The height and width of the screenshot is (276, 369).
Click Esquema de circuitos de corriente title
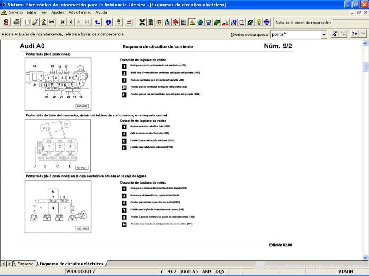(x=158, y=47)
